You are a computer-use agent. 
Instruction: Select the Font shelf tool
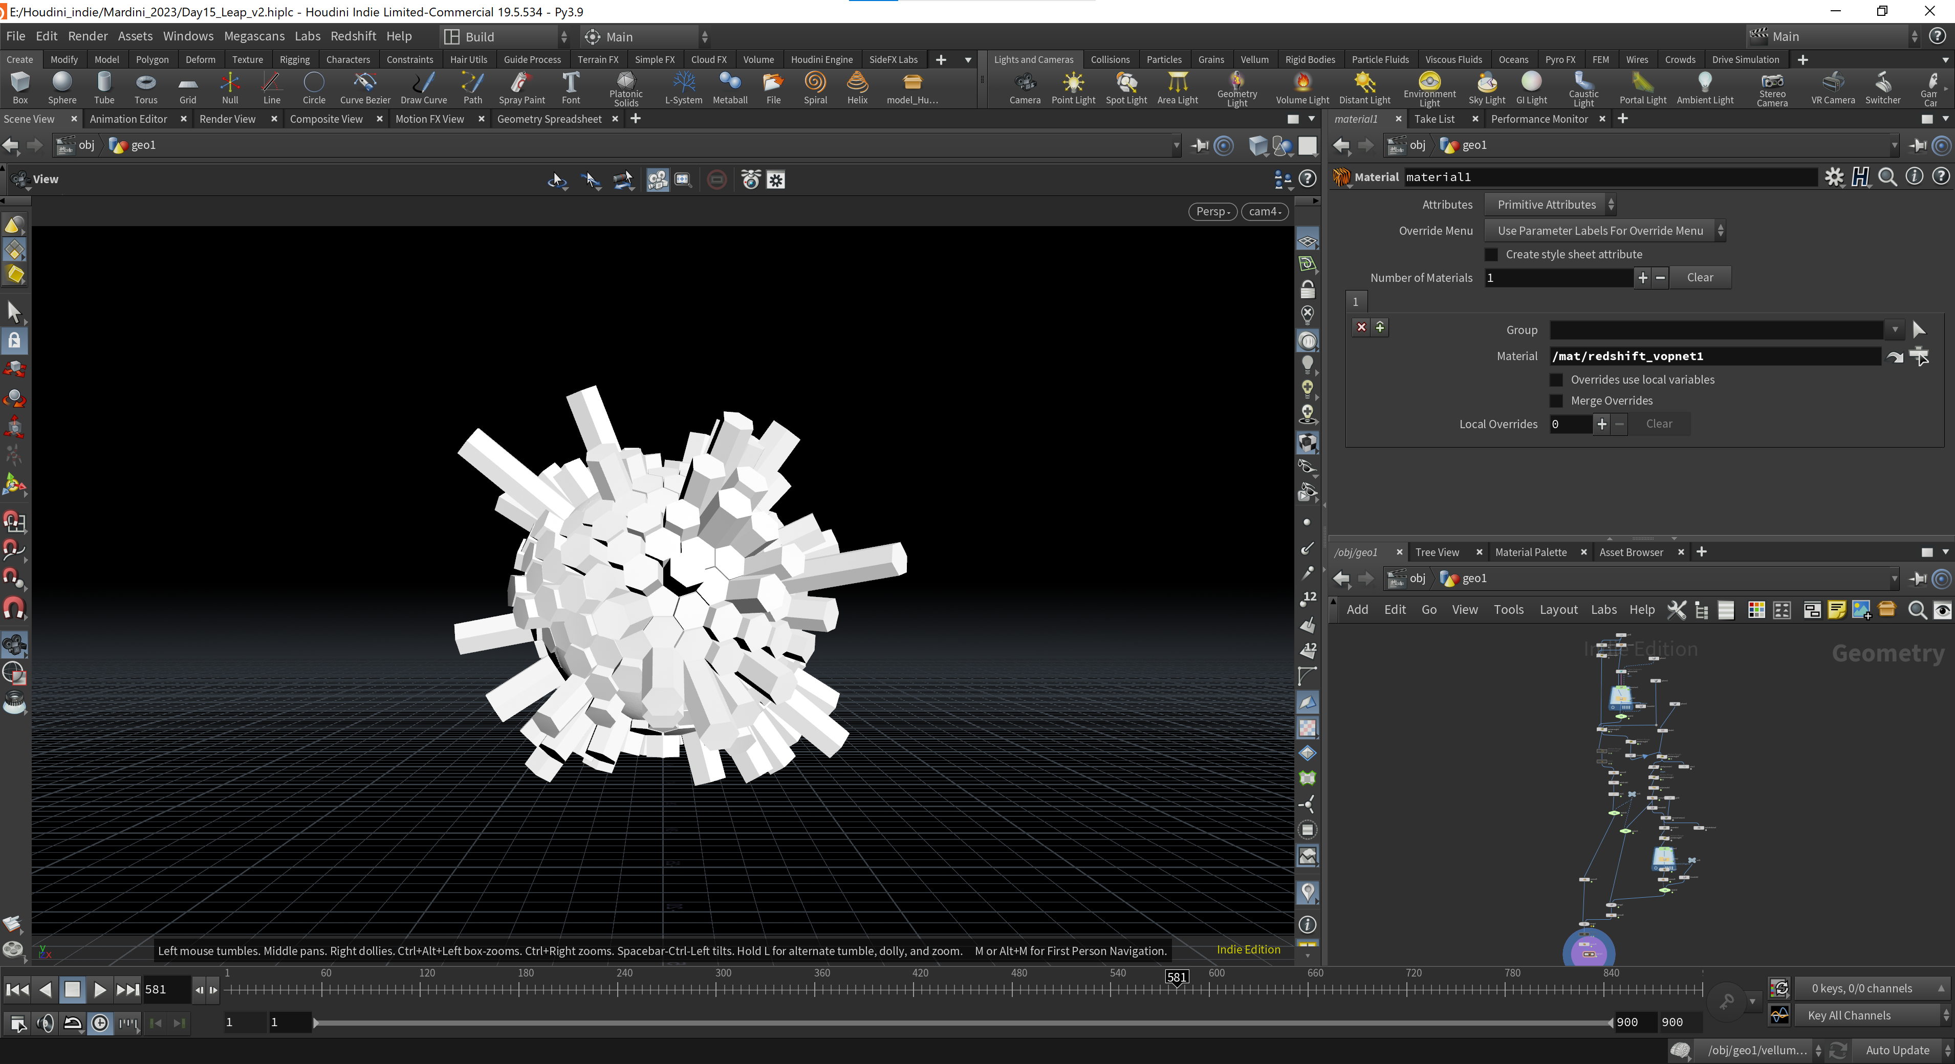tap(571, 88)
